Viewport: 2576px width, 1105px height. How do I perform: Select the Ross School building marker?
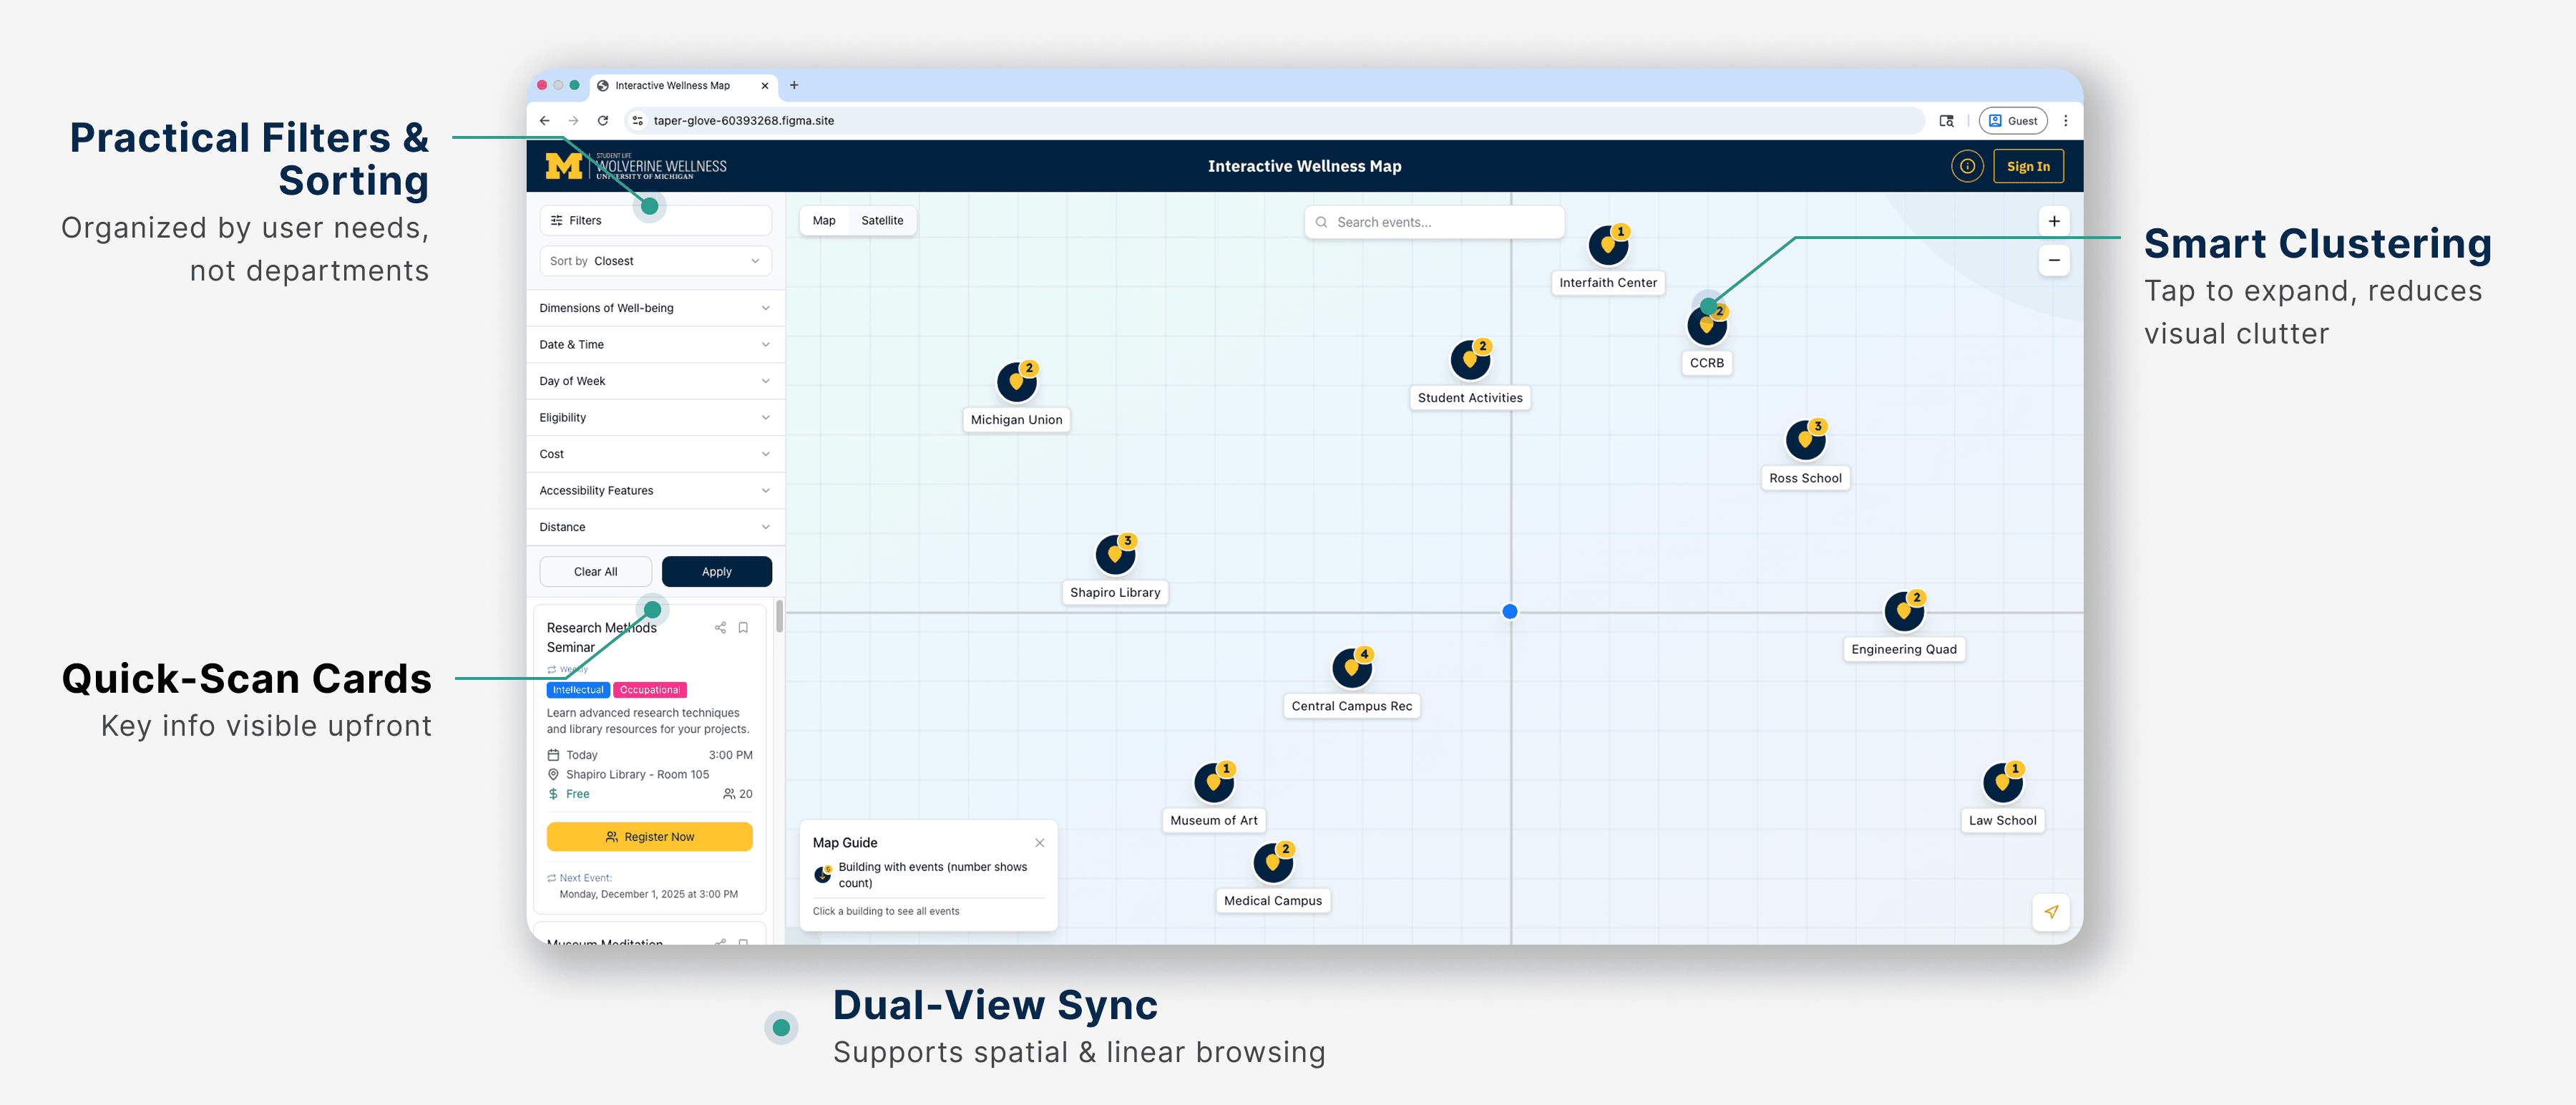coord(1805,440)
